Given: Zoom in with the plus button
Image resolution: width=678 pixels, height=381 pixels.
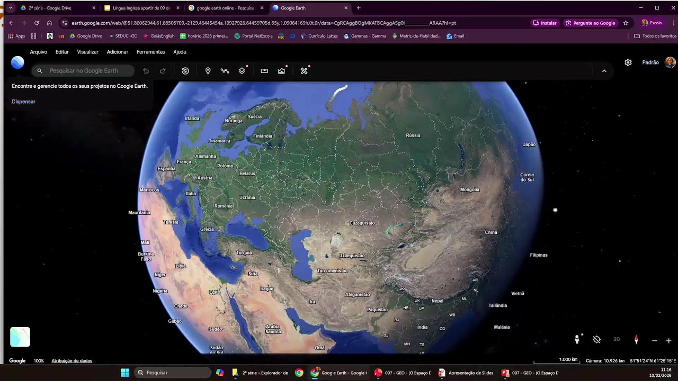Looking at the screenshot, I should click(669, 341).
